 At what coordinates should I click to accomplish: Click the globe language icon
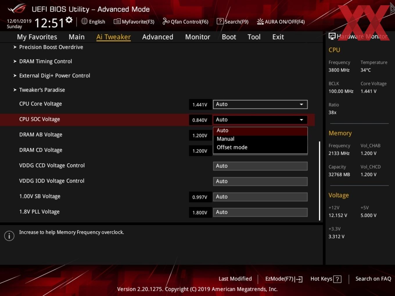pos(84,21)
